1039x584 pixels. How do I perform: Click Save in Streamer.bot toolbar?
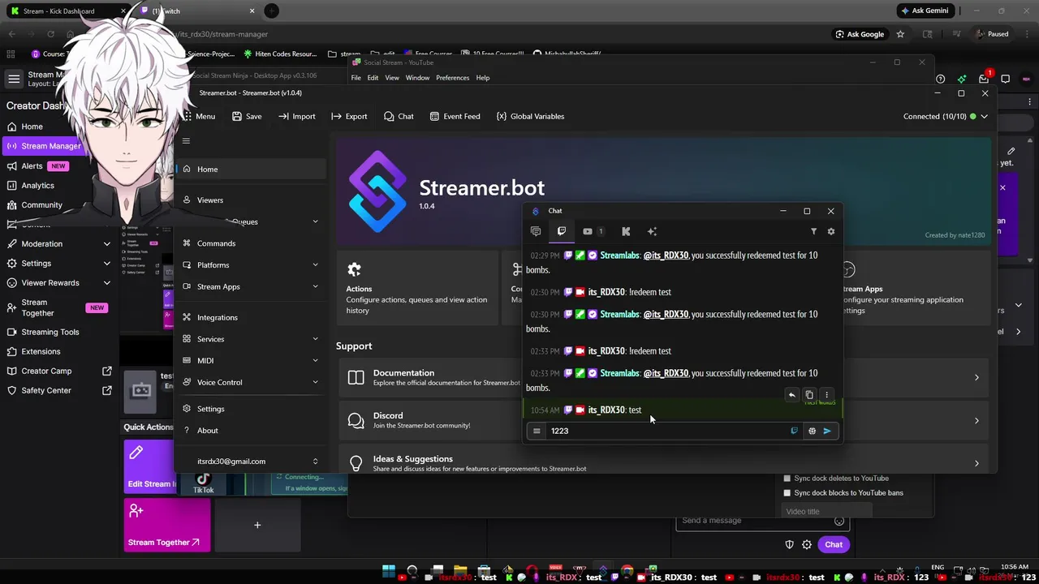[247, 116]
